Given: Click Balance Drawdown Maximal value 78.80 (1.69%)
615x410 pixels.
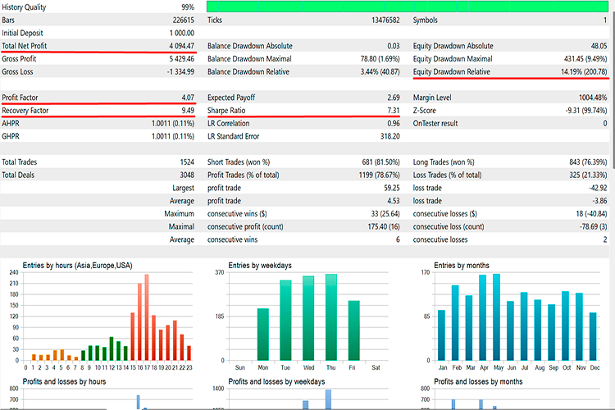Looking at the screenshot, I should pyautogui.click(x=380, y=59).
